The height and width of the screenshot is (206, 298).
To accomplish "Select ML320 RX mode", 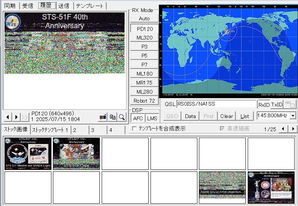I will (144, 38).
